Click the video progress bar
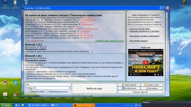The width and height of the screenshot is (191, 107). click(146, 73)
